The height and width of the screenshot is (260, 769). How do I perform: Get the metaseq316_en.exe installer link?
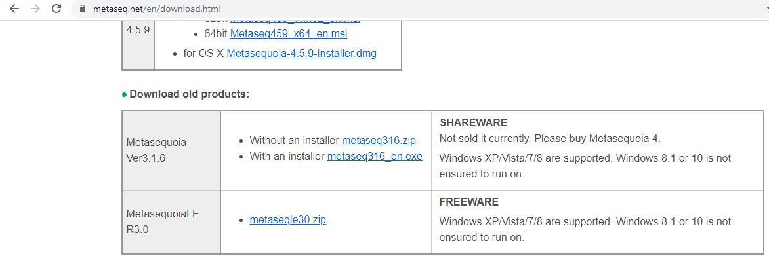pos(375,156)
